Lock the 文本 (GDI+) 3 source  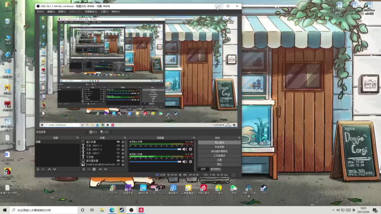123,146
